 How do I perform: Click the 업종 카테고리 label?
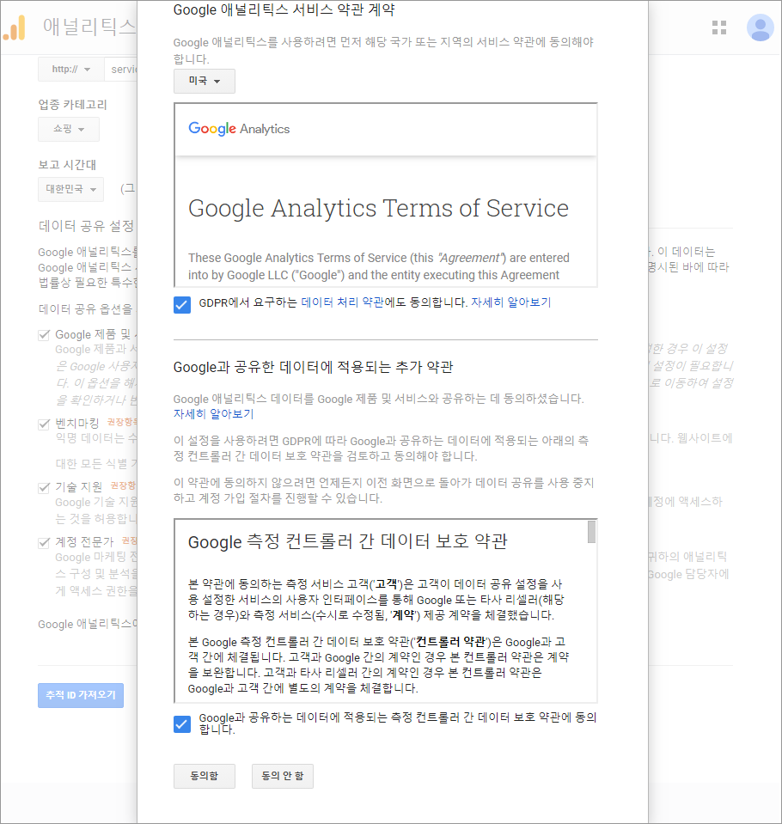pyautogui.click(x=72, y=105)
